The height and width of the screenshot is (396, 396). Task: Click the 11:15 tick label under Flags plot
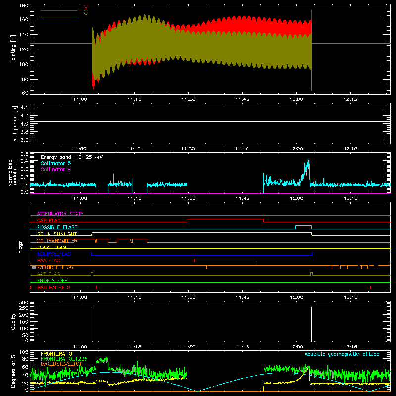click(x=134, y=297)
